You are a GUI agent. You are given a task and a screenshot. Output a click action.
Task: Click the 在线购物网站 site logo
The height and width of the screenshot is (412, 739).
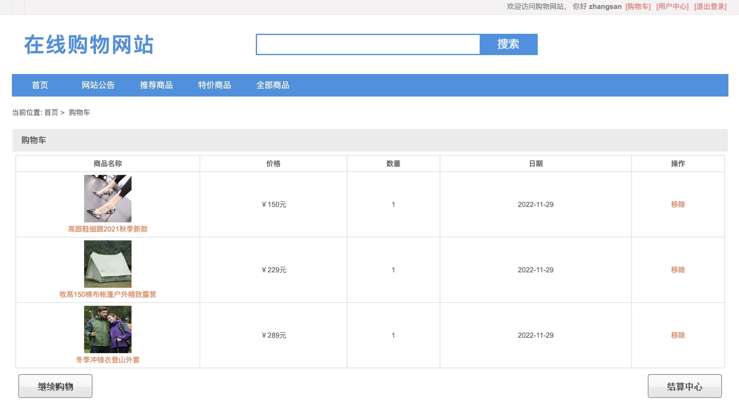(x=89, y=44)
